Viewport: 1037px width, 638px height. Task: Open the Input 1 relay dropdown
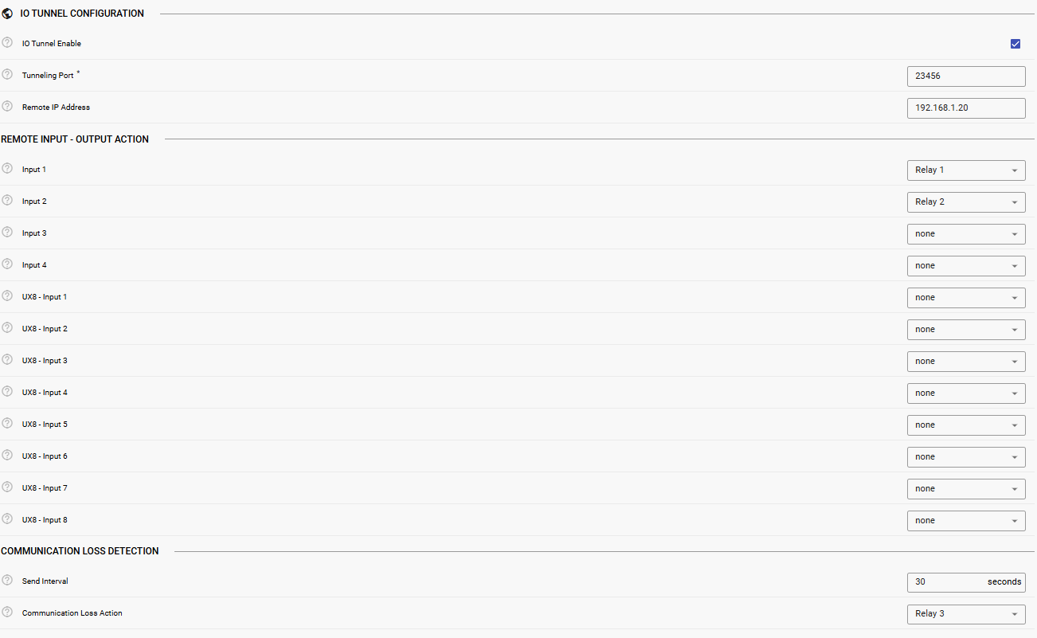[966, 170]
